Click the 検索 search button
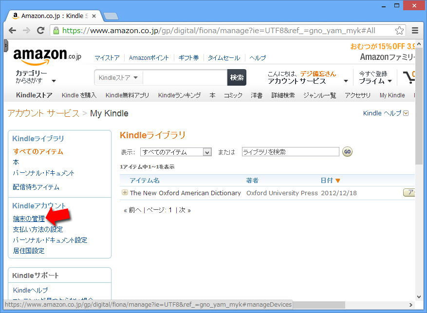The height and width of the screenshot is (313, 427). coord(237,77)
